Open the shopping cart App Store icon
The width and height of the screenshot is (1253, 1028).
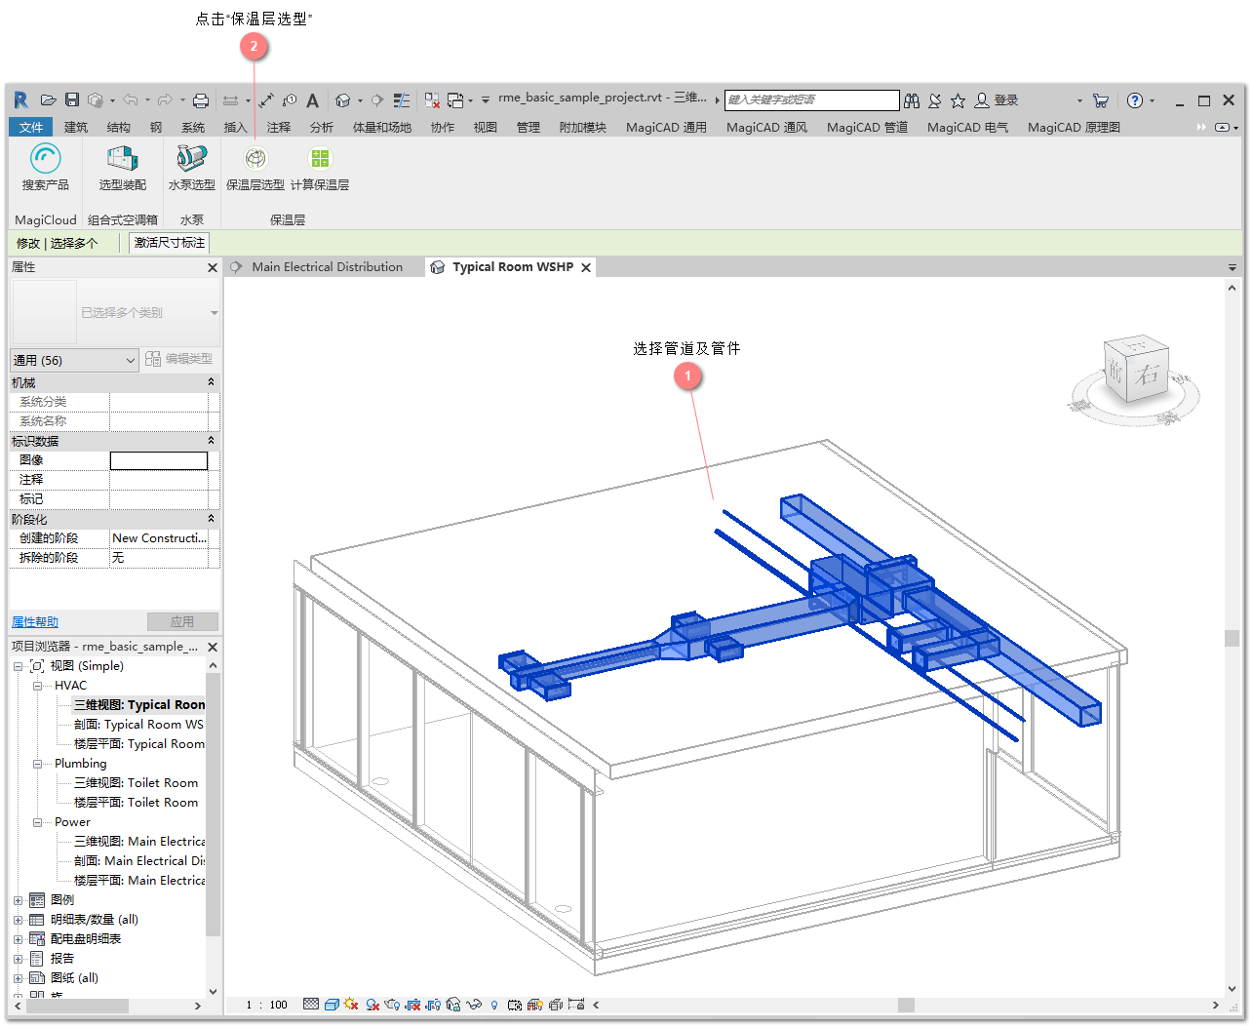1101,100
